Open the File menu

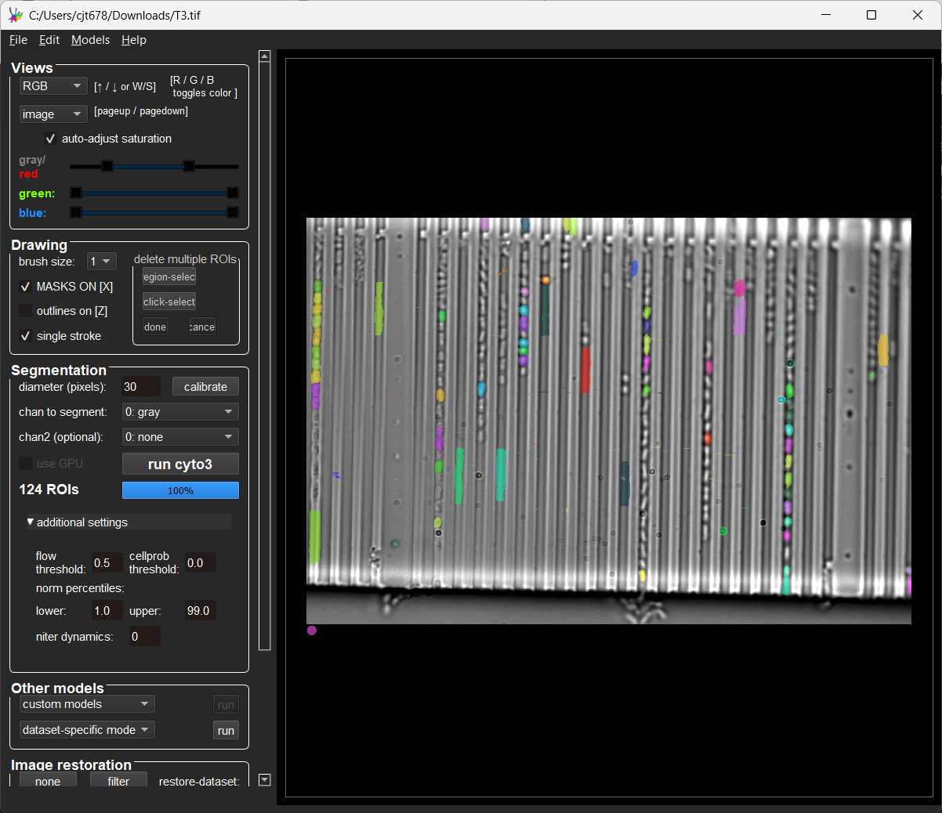click(x=17, y=39)
